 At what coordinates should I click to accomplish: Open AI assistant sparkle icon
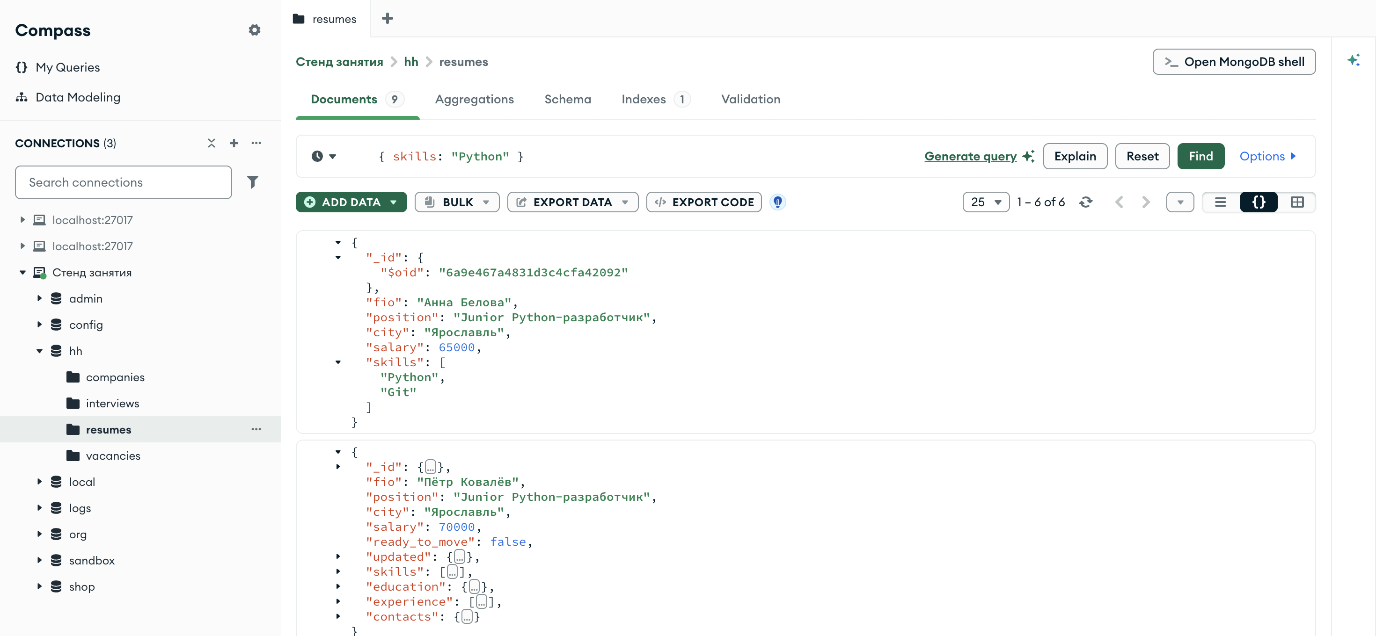[x=1353, y=60]
